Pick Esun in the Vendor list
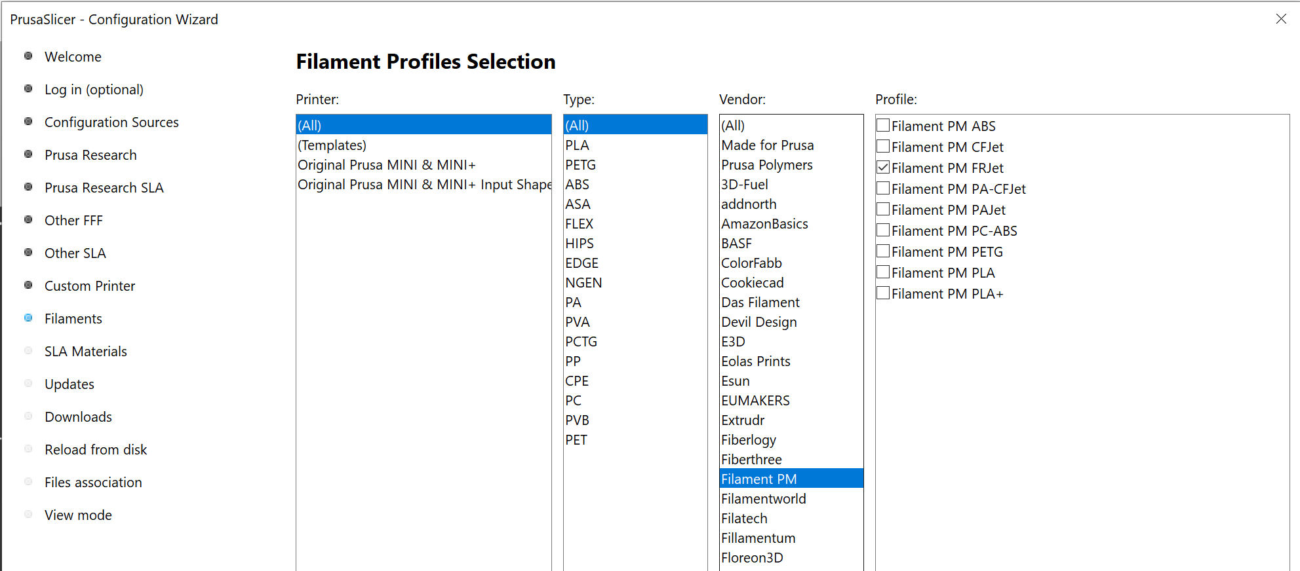The height and width of the screenshot is (571, 1300). click(x=791, y=380)
